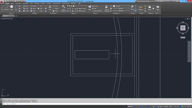Open the ByLayer color dropdown

[x=121, y=6]
